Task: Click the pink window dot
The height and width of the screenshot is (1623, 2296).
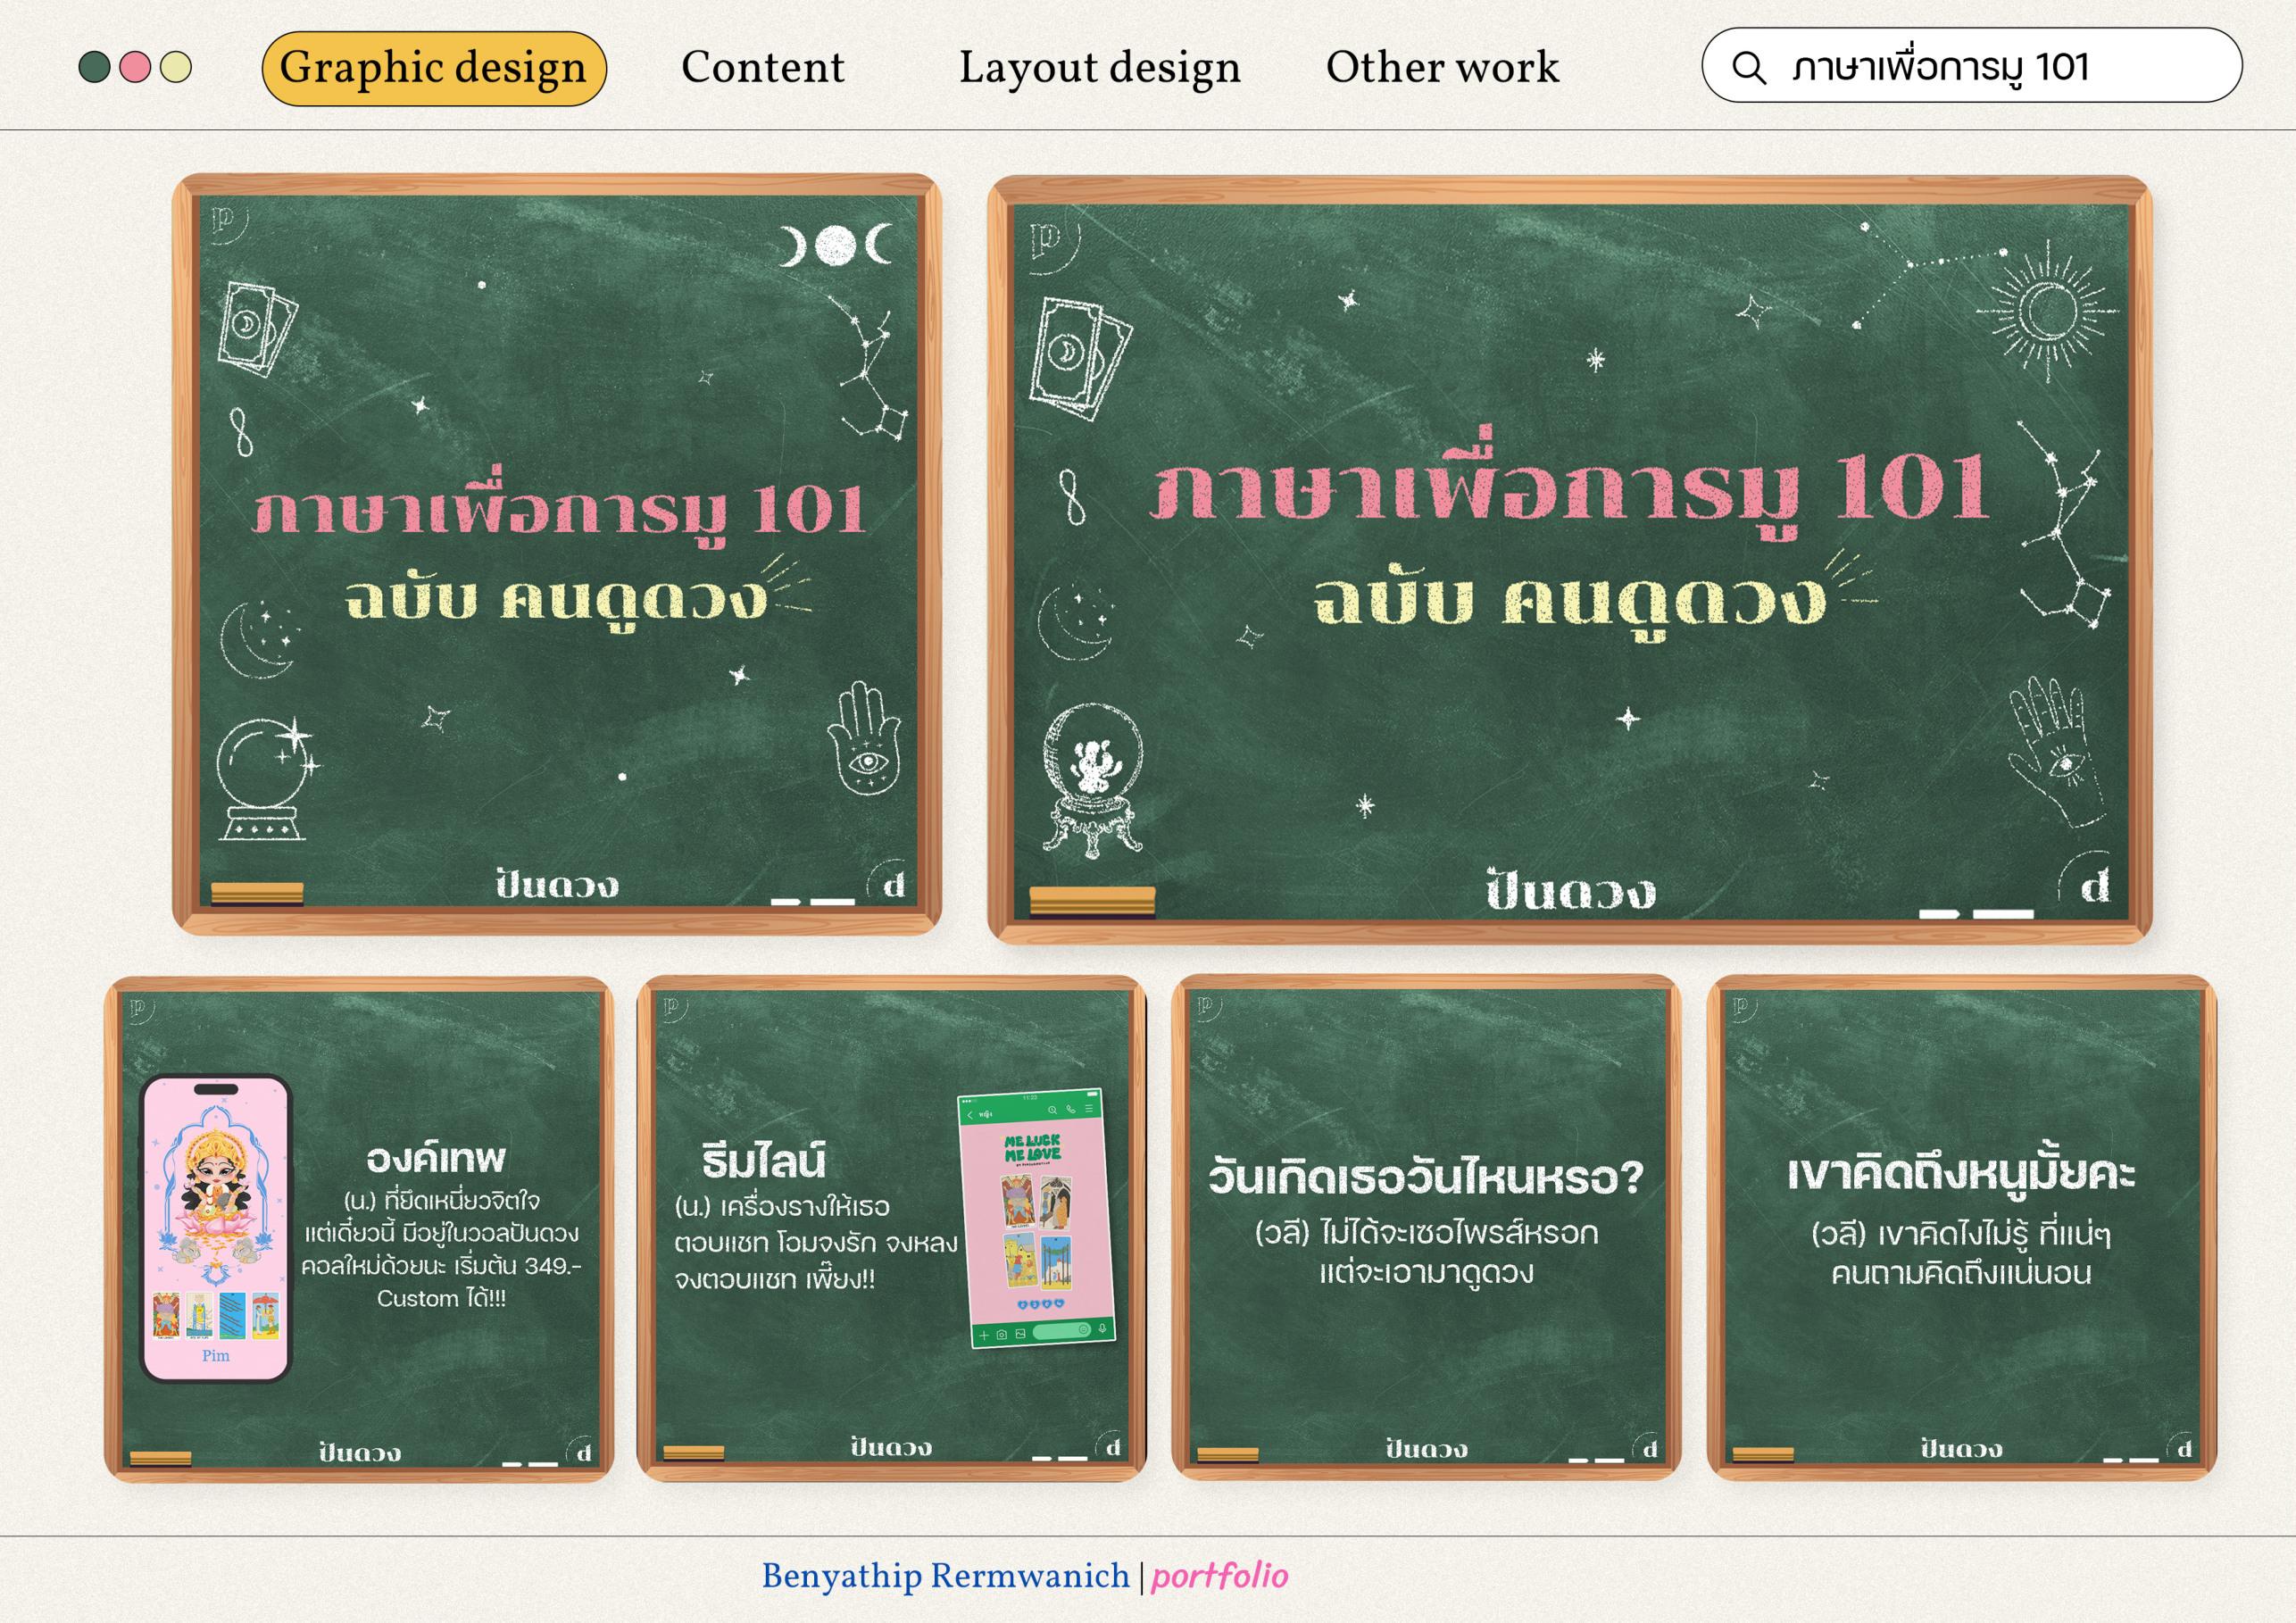Action: click(135, 68)
